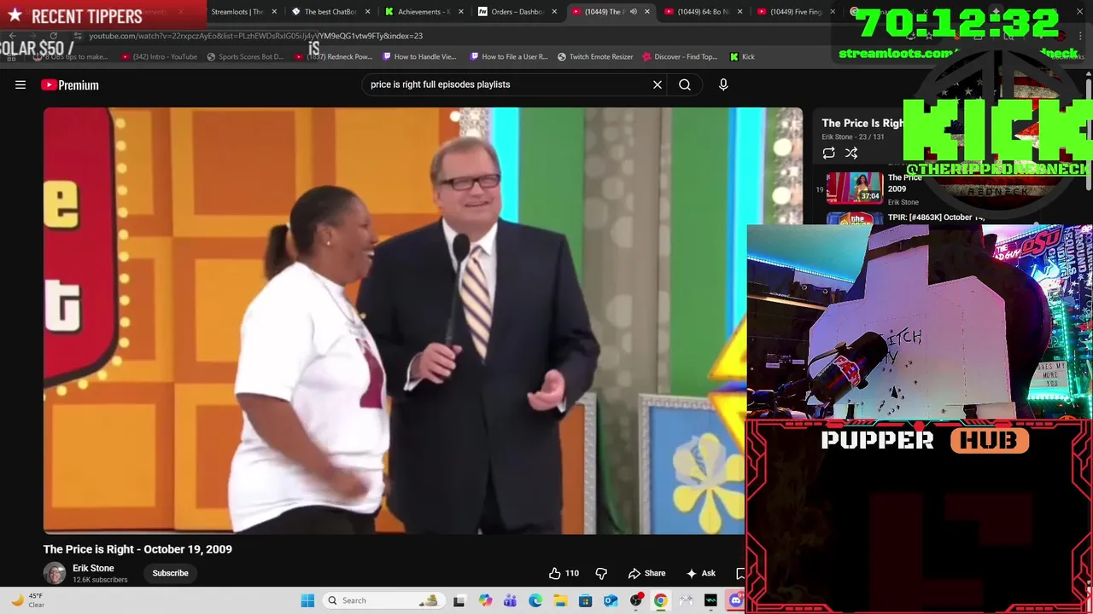The height and width of the screenshot is (614, 1093).
Task: Open Microsoft Teams on taskbar
Action: [x=510, y=600]
